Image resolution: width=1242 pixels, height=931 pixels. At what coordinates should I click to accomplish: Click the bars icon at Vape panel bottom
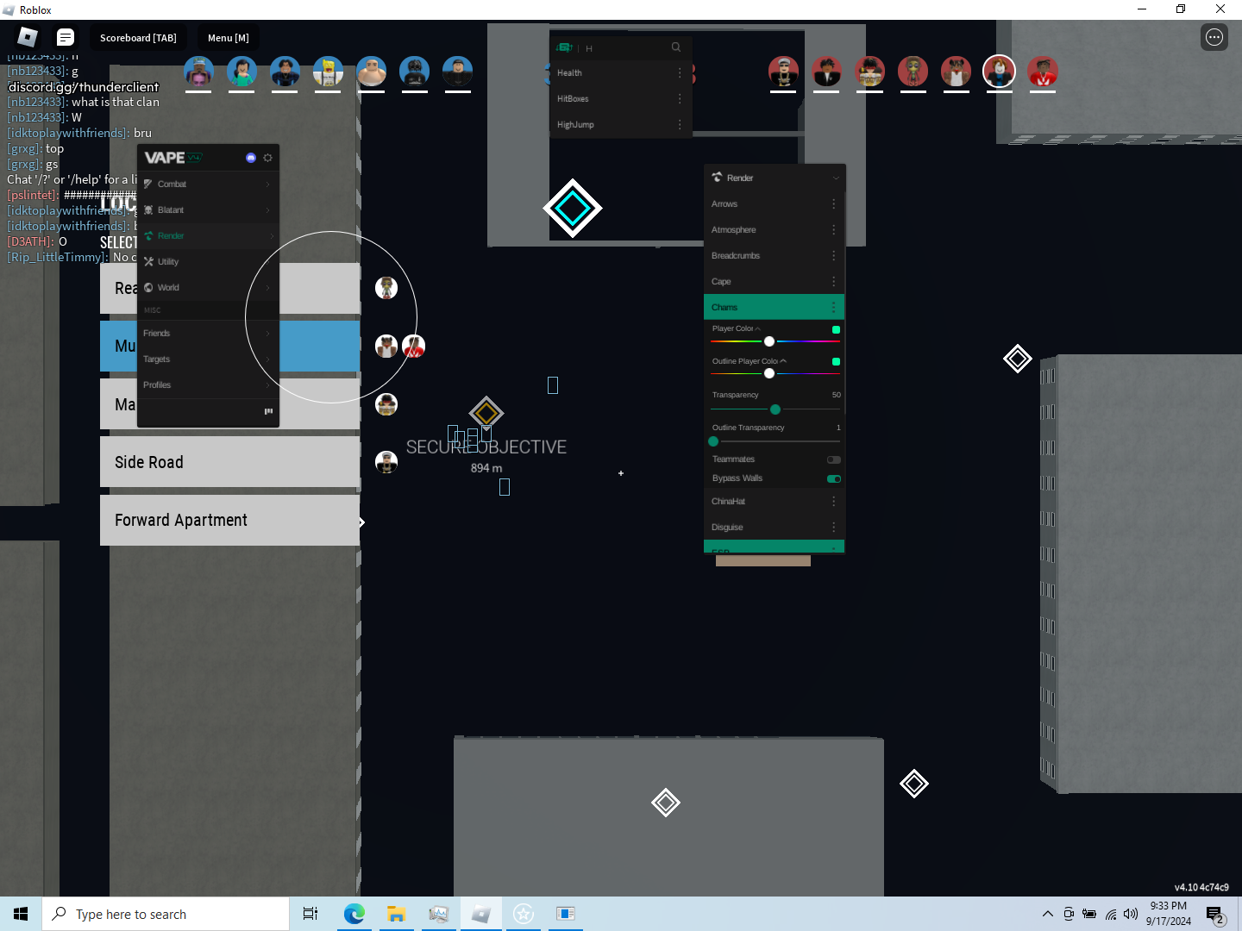click(x=268, y=411)
